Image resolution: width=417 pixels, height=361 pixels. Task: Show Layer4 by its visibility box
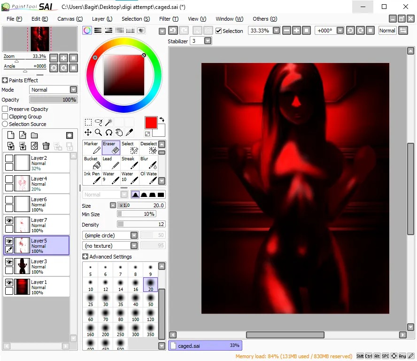pos(9,179)
